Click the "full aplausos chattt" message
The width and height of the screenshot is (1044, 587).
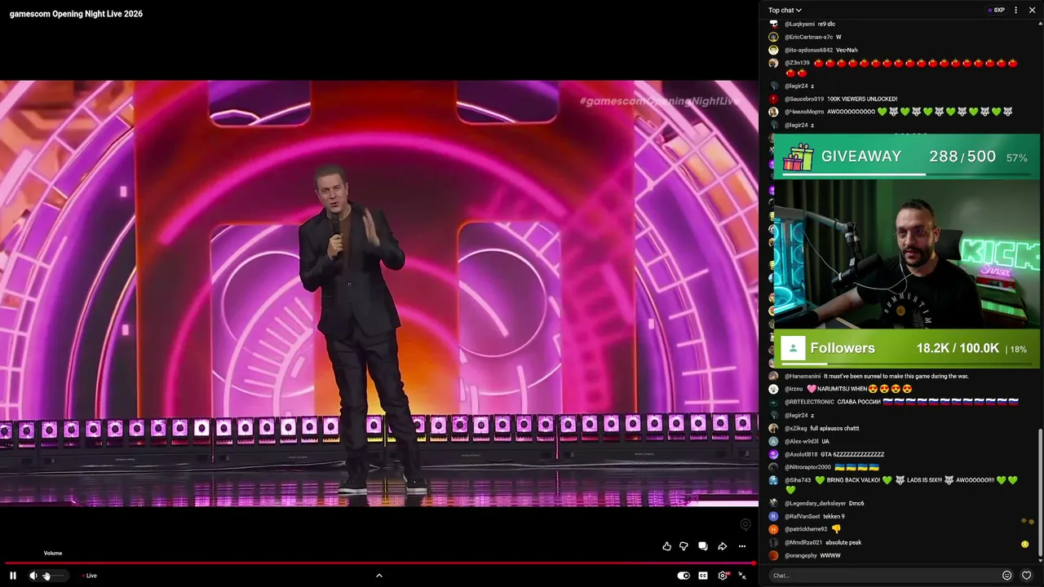[x=834, y=428]
